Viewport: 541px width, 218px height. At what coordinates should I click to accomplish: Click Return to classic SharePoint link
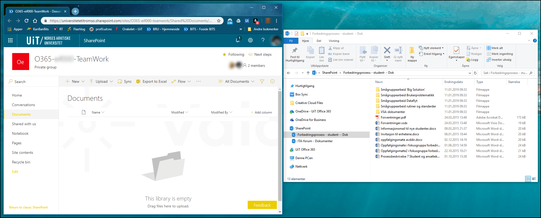coord(28,207)
